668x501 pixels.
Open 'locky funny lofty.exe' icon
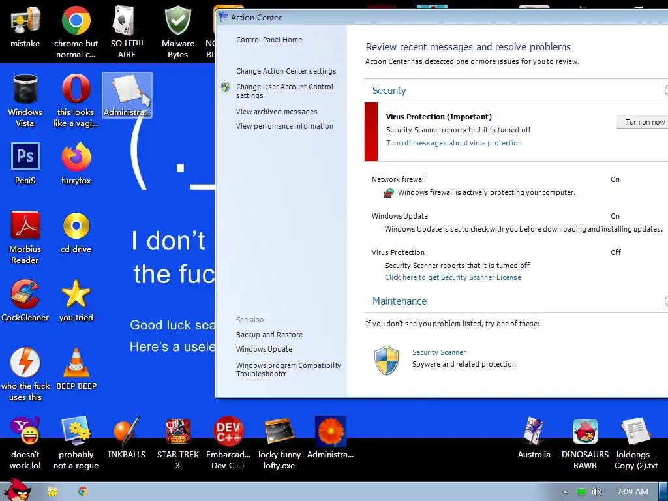pyautogui.click(x=279, y=443)
